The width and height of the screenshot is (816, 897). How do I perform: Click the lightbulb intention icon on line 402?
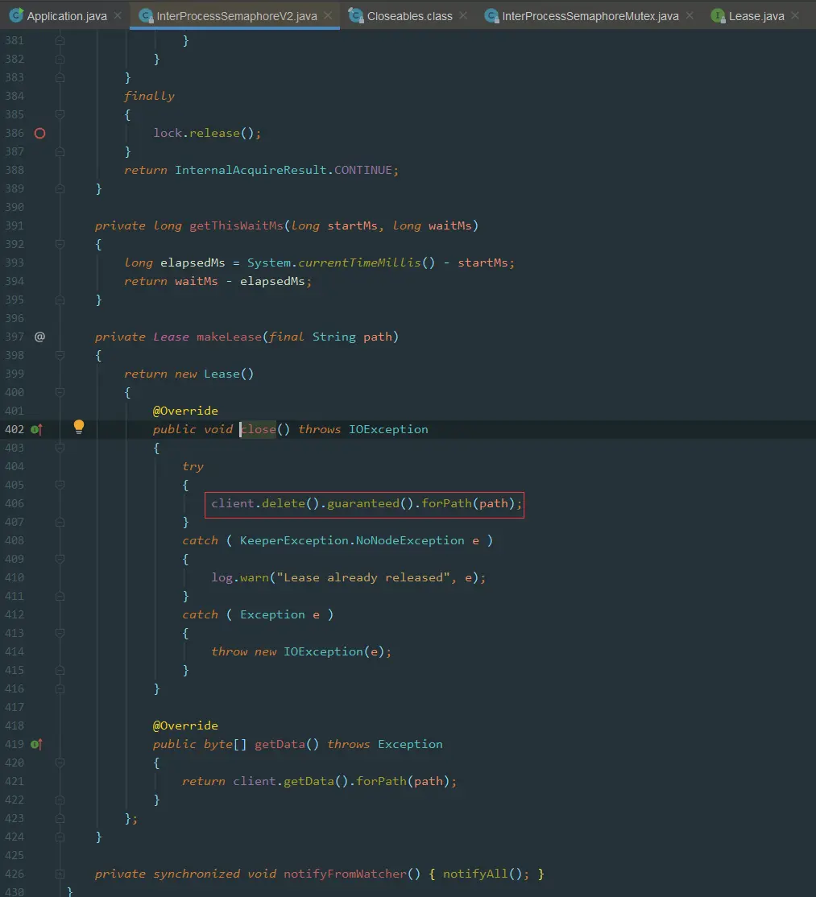click(79, 427)
